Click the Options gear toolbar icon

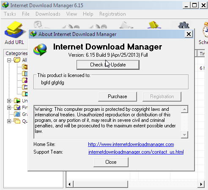(184, 25)
